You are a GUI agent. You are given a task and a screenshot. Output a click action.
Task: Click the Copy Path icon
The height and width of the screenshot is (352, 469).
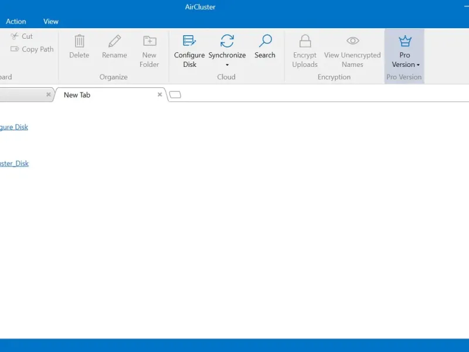coord(15,49)
